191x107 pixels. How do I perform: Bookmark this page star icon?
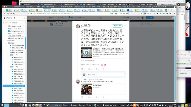127,14
